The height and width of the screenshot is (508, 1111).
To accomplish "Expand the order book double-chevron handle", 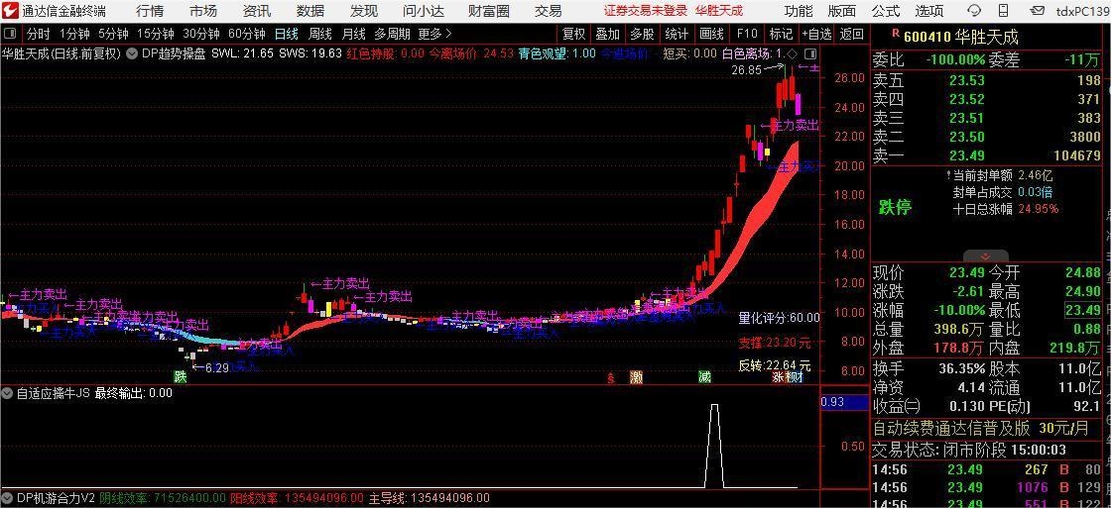I will click(984, 256).
